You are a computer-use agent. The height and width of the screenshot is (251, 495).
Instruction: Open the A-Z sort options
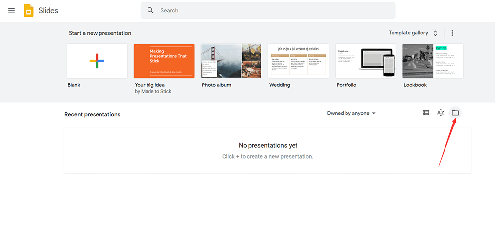(441, 113)
